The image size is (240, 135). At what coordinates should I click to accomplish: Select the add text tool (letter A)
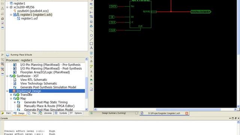(x=91, y=48)
